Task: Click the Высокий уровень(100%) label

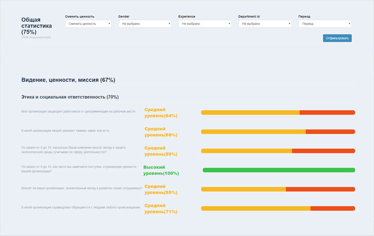Action: (161, 170)
